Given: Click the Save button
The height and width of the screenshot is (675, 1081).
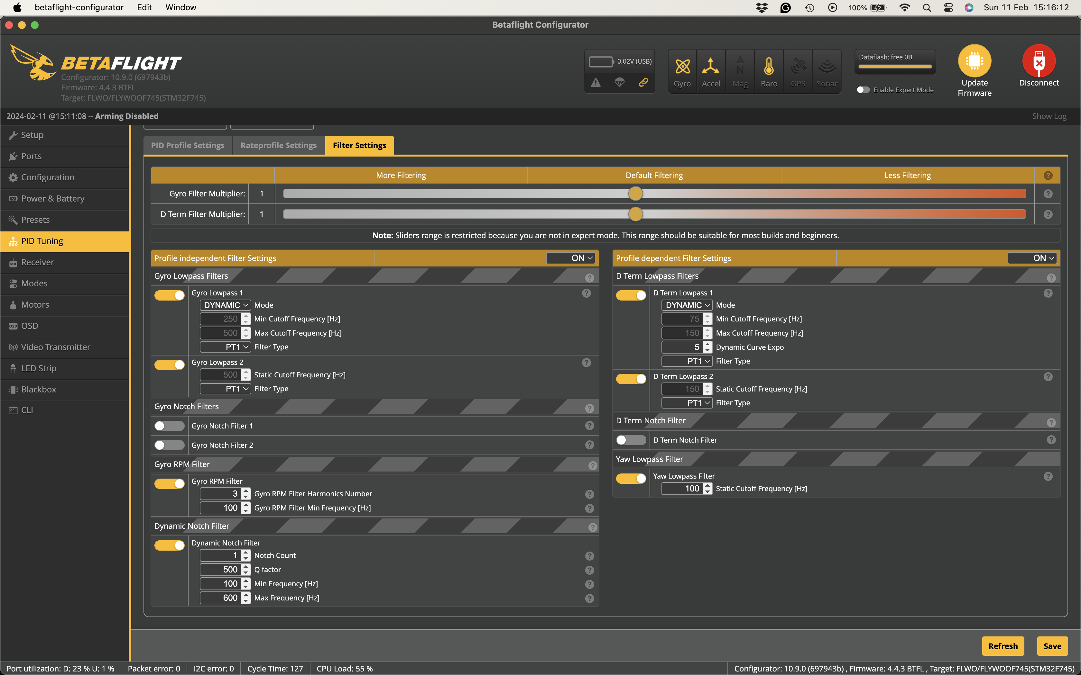Looking at the screenshot, I should point(1052,646).
